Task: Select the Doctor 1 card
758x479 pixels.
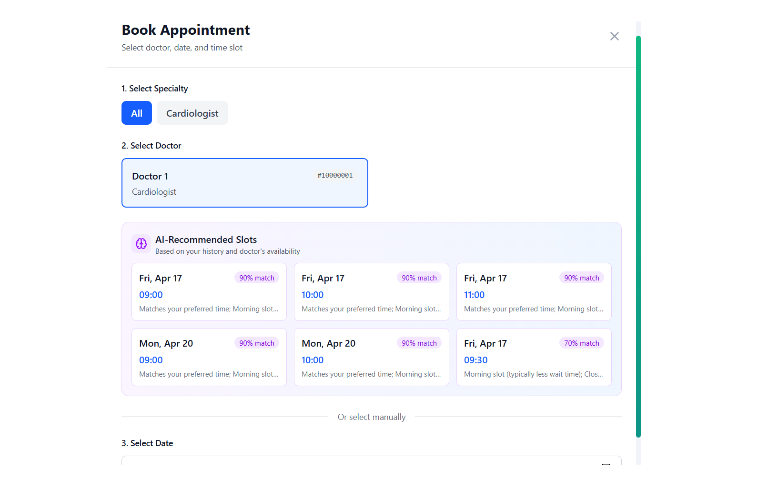Action: [245, 183]
